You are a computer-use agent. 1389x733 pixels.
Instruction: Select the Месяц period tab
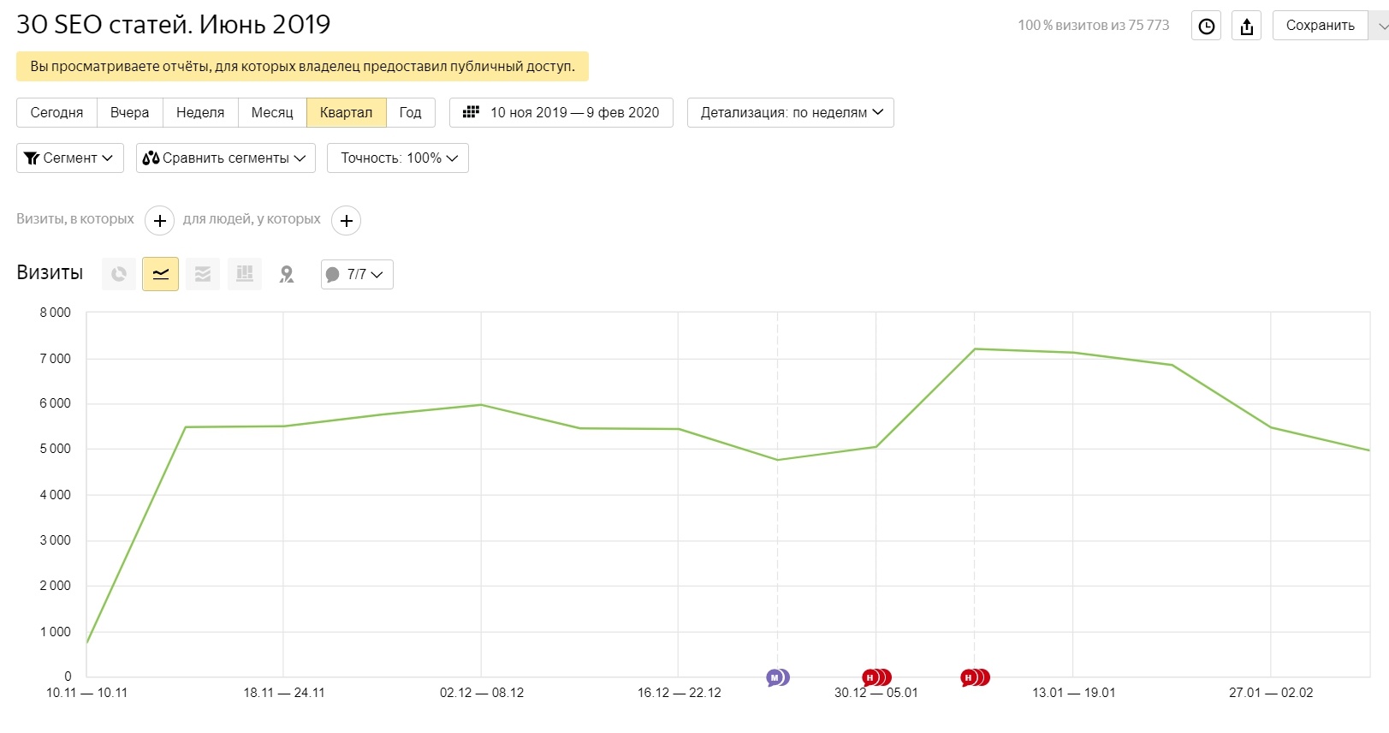272,113
